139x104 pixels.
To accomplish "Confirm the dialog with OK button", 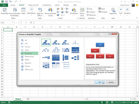I will point(100,82).
